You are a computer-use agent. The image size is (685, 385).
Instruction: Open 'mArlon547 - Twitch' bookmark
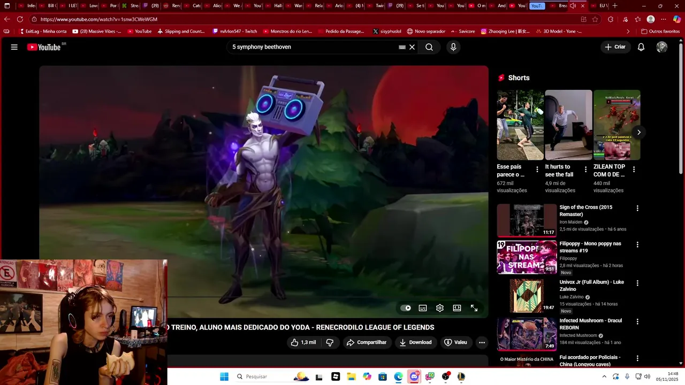click(x=234, y=32)
